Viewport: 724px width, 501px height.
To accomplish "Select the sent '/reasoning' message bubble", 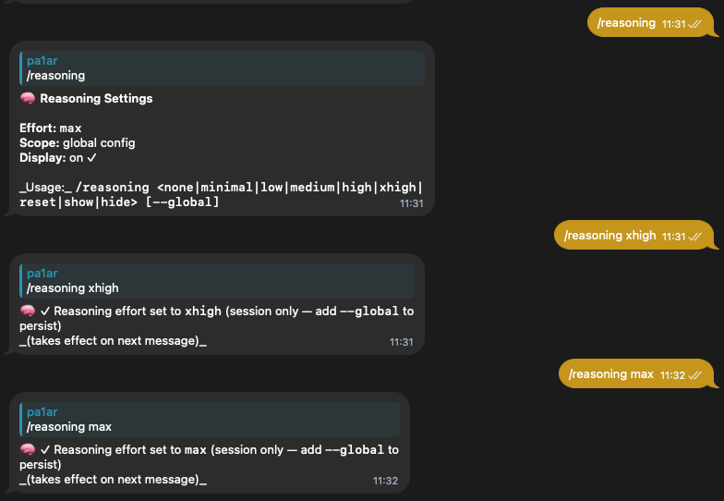I will click(x=652, y=22).
